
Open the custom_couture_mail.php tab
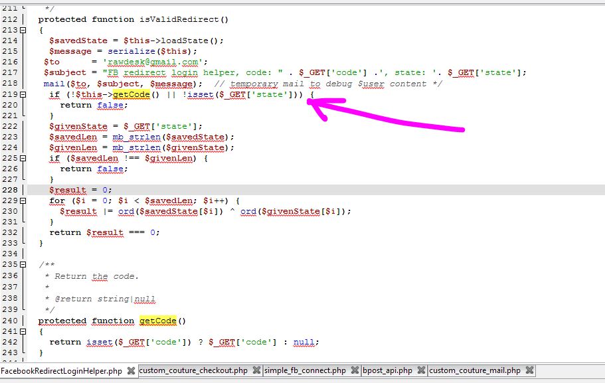point(475,370)
